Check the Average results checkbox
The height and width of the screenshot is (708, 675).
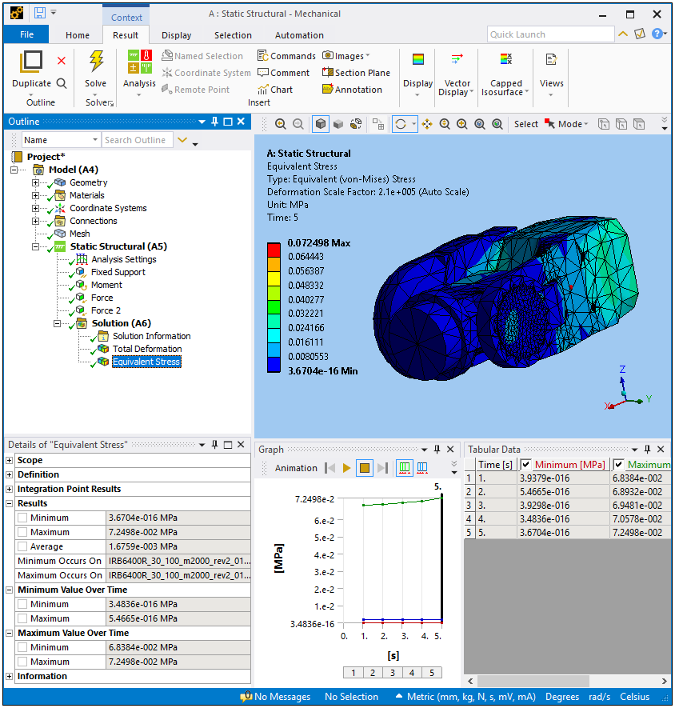[22, 546]
